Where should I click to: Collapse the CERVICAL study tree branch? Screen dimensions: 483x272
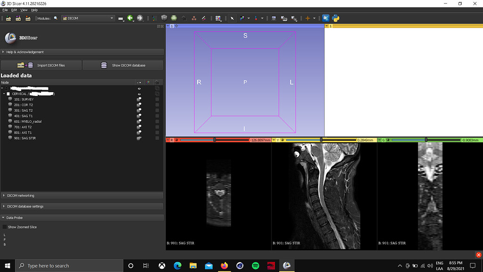[x=3, y=93]
